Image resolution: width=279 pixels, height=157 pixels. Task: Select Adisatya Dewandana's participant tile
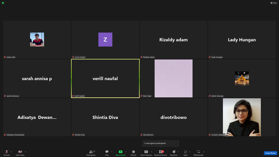pos(37,117)
